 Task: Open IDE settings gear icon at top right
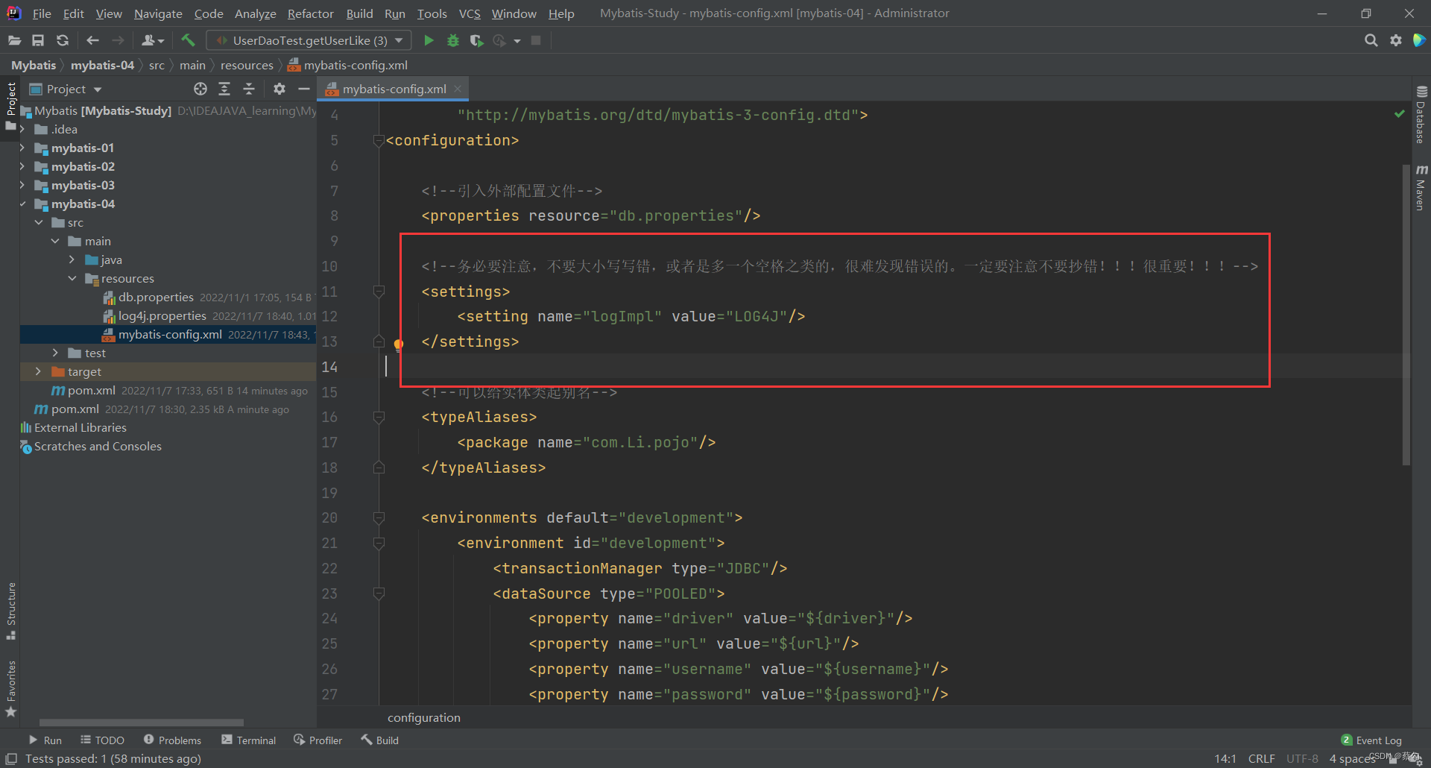1396,40
